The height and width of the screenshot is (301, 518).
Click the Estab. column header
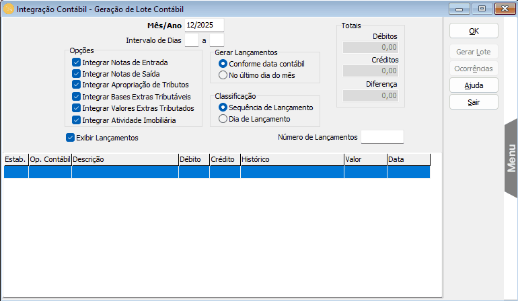point(16,159)
